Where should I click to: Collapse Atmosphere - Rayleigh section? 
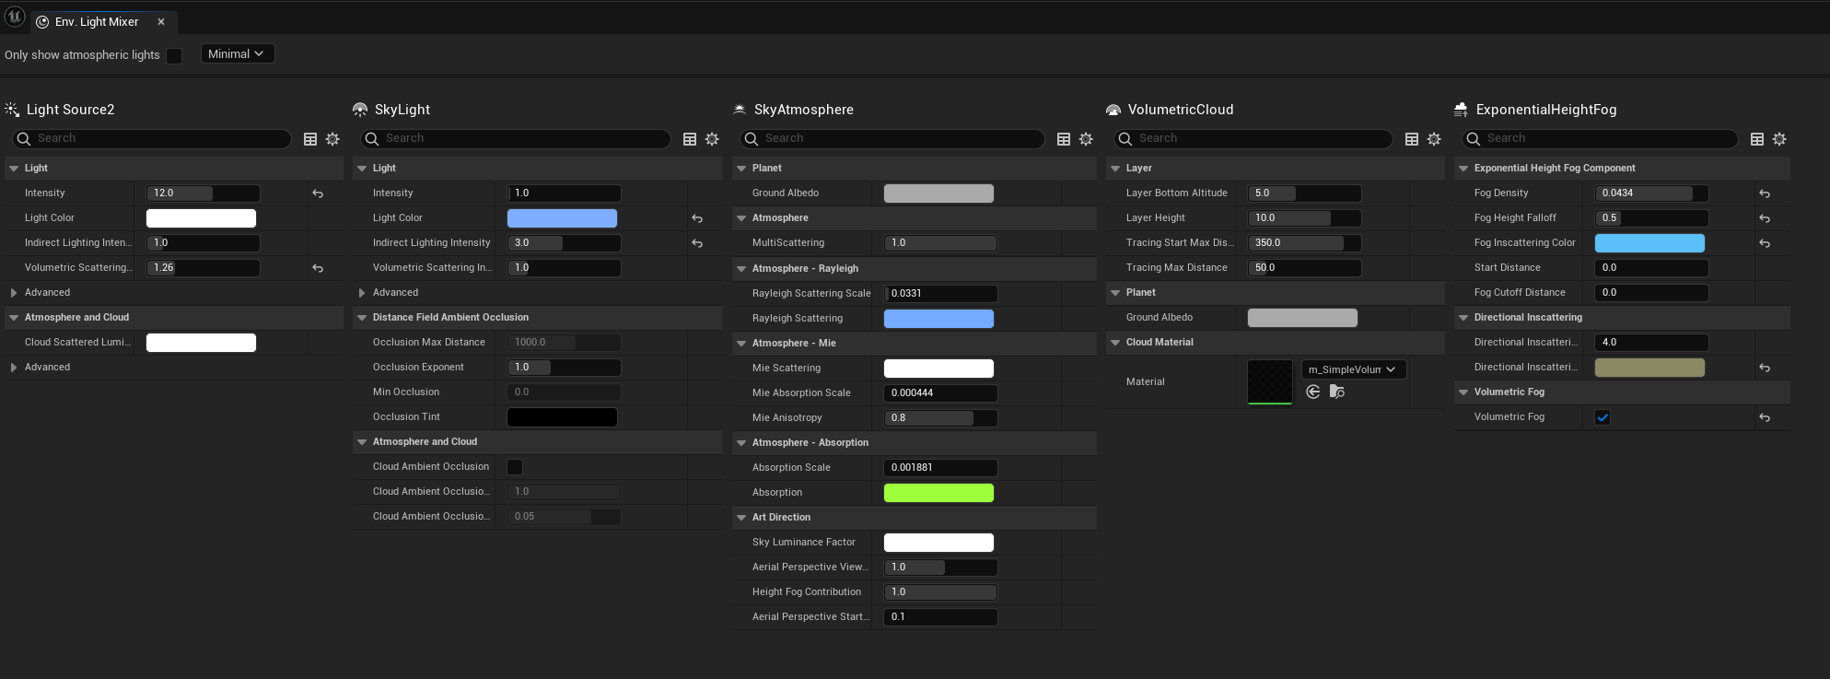741,269
